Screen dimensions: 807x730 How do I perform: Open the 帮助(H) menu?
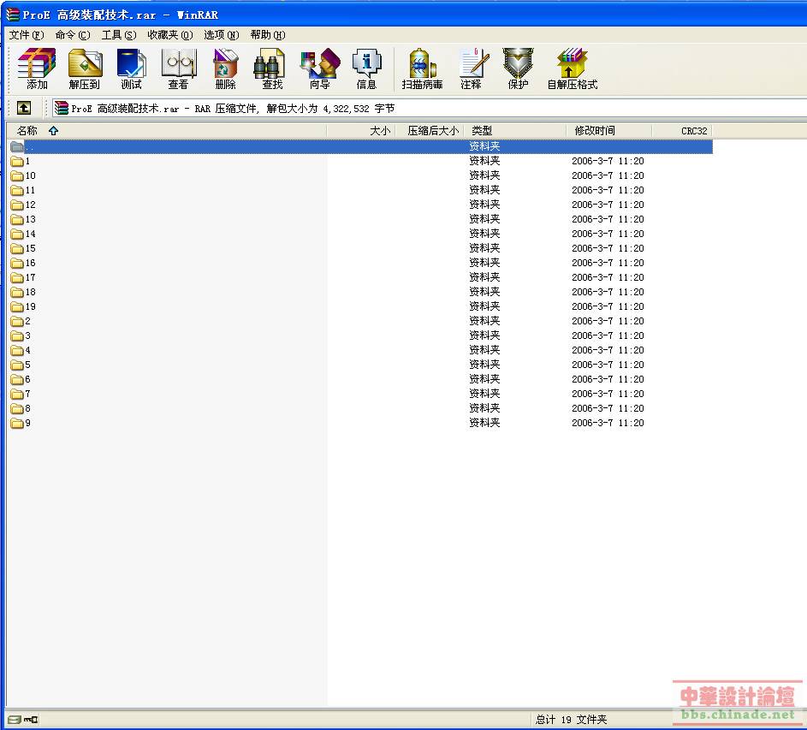[x=268, y=34]
